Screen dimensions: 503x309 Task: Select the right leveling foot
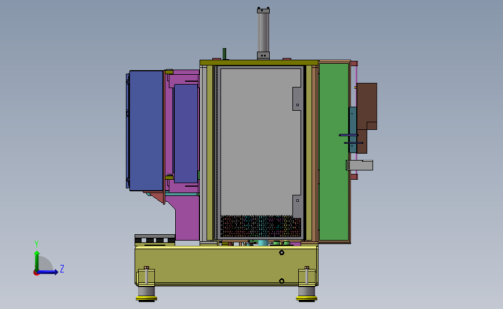click(x=307, y=294)
